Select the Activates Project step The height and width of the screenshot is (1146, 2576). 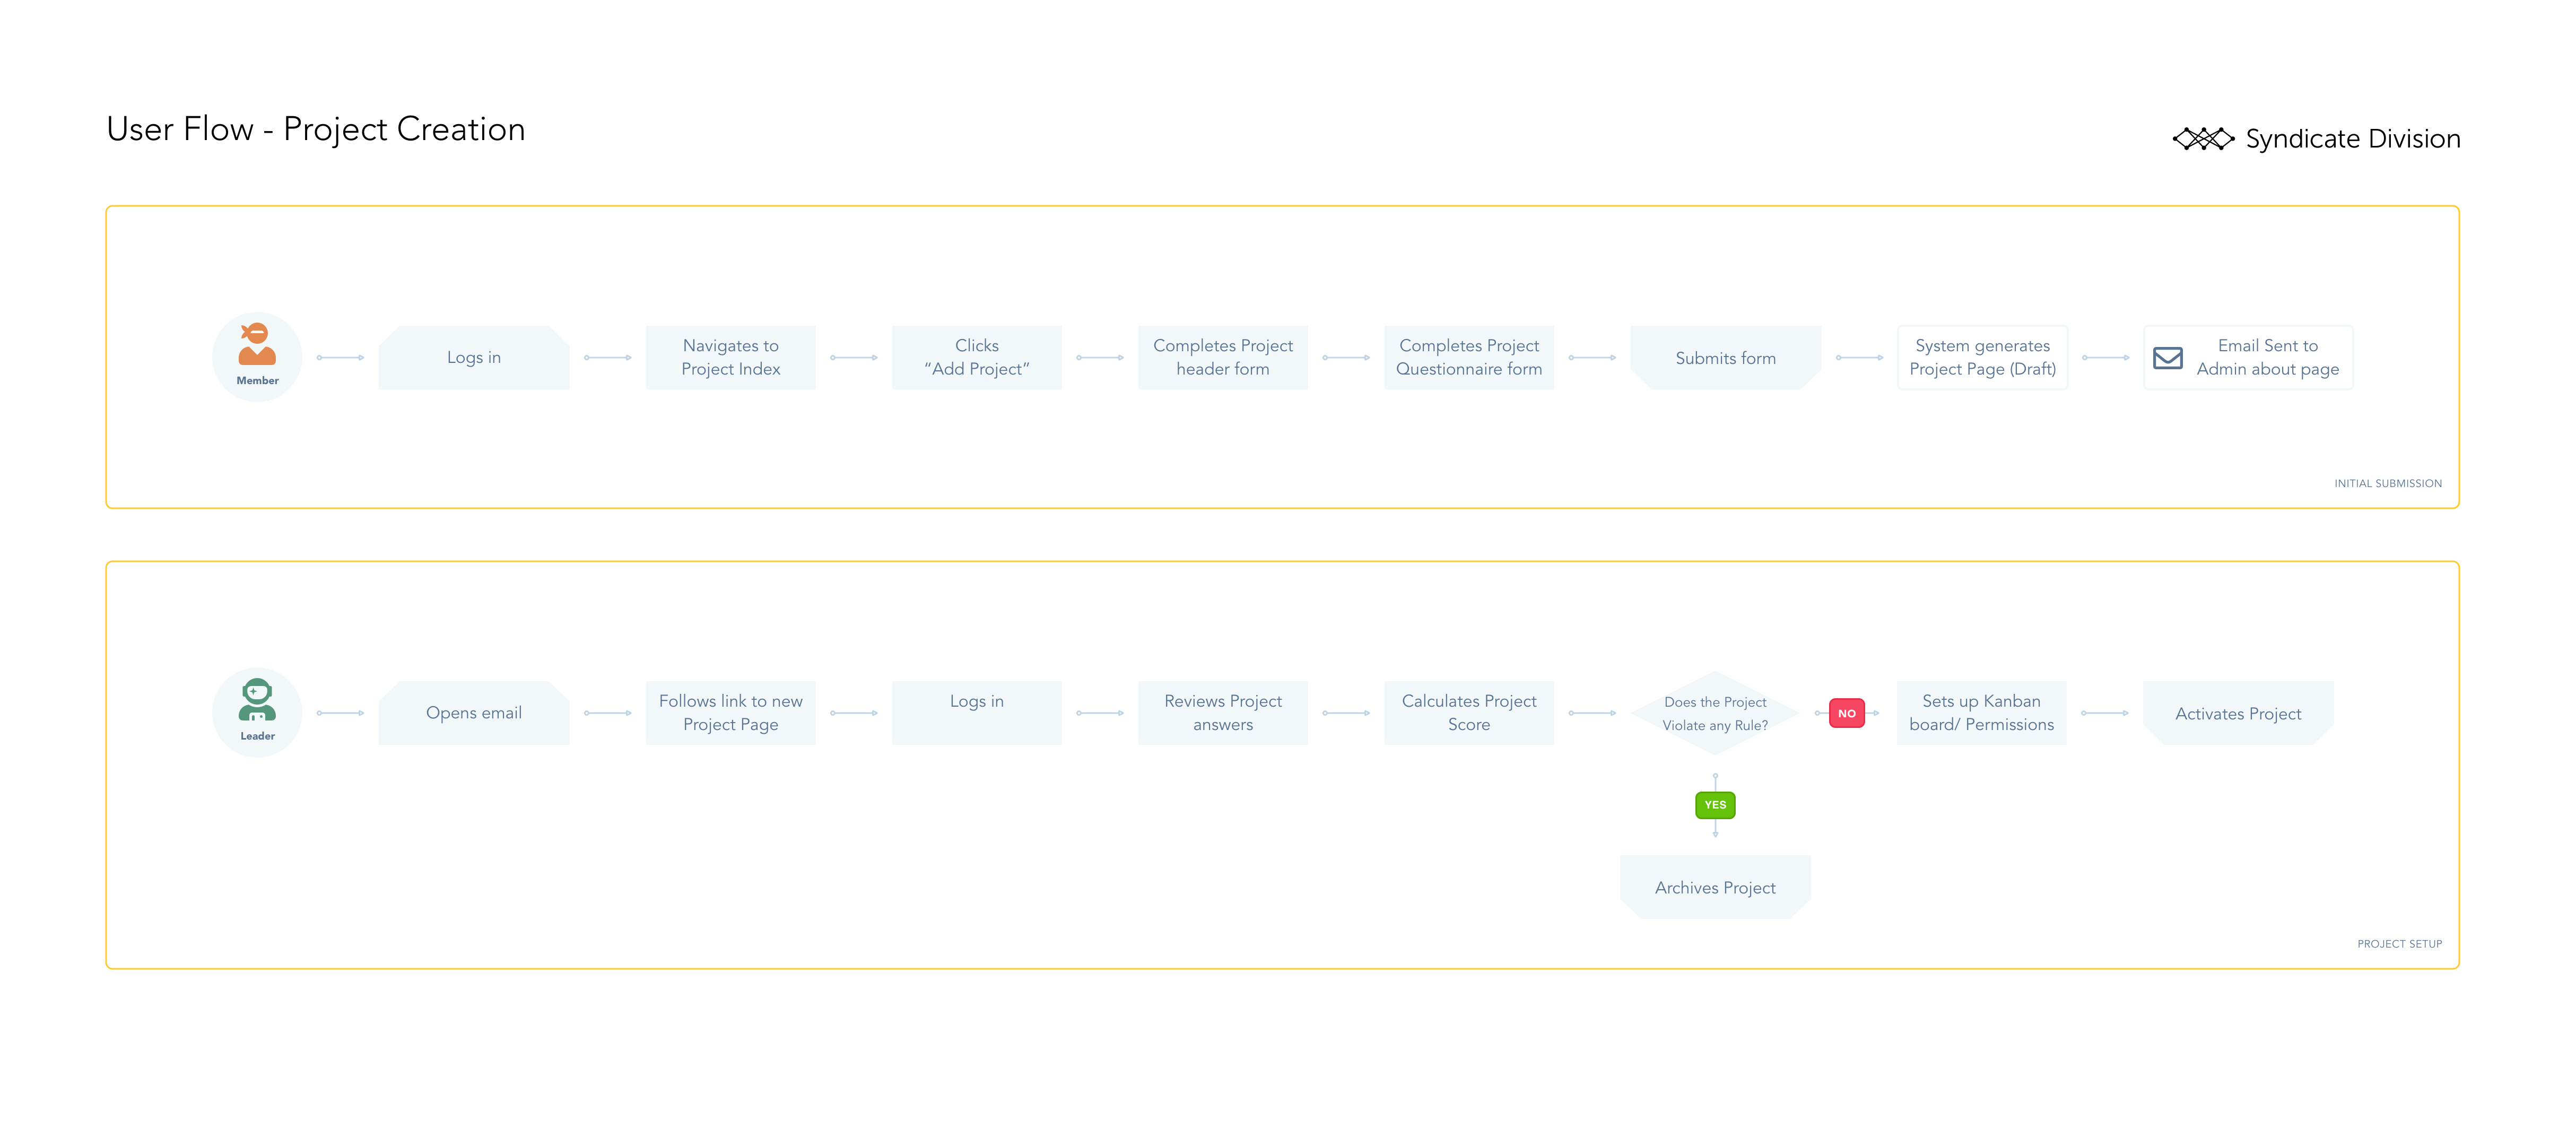[2238, 713]
